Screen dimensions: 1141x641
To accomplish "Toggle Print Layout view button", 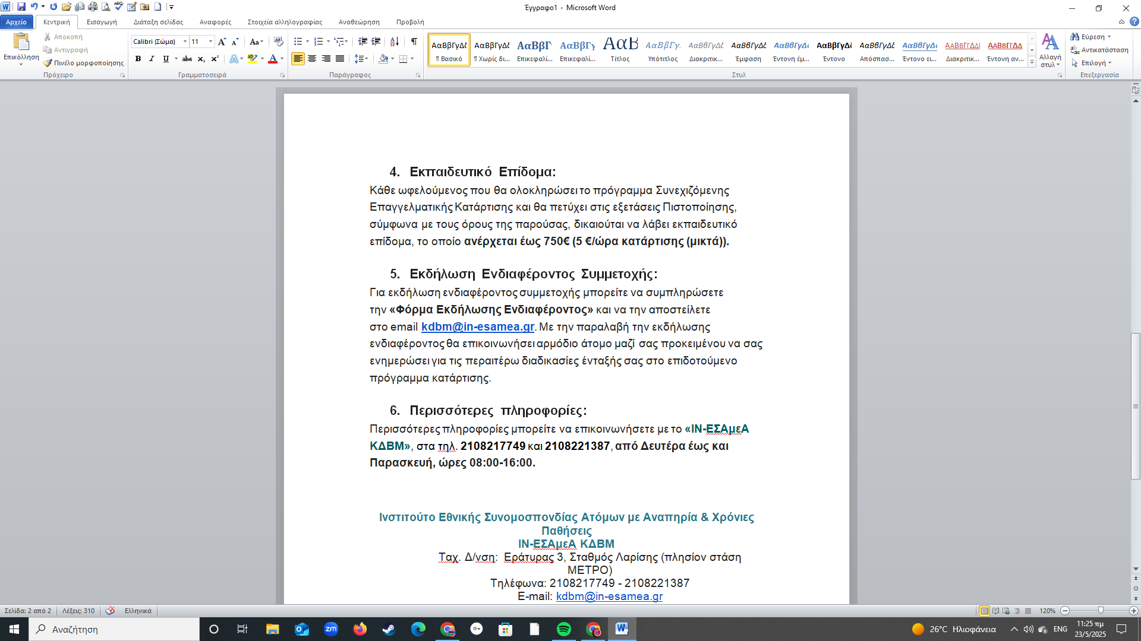I will (984, 611).
